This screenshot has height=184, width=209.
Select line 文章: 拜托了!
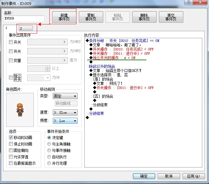[x=107, y=83]
